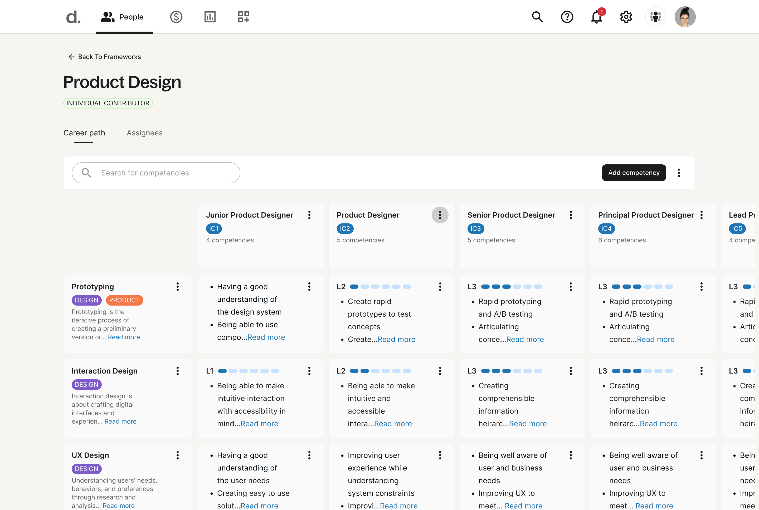Viewport: 759px width, 510px height.
Task: Open notifications bell icon
Action: click(x=596, y=17)
